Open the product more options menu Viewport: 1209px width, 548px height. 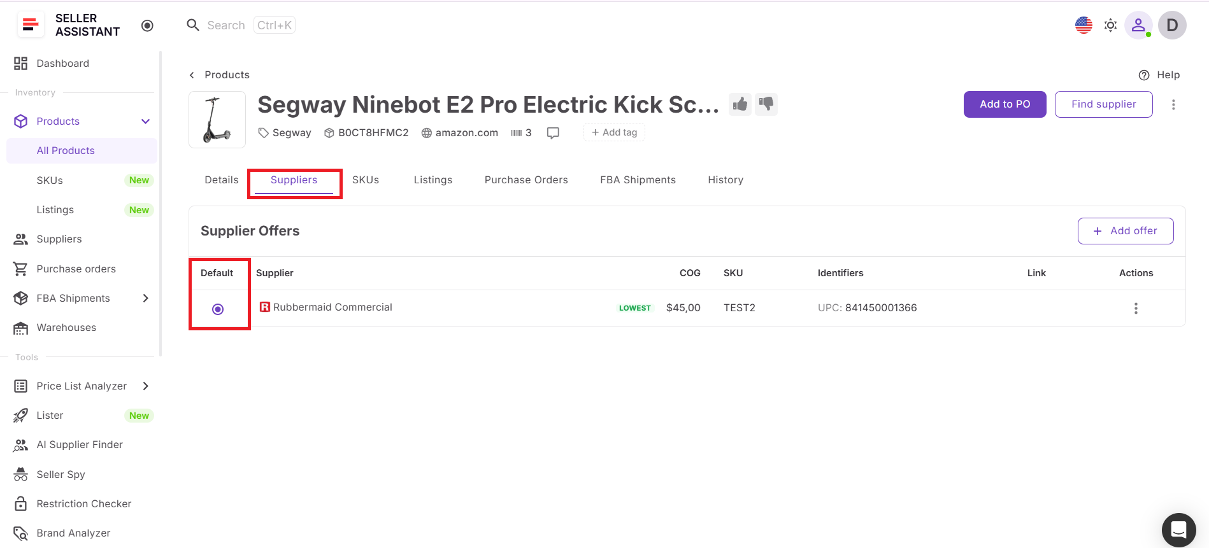(x=1173, y=104)
